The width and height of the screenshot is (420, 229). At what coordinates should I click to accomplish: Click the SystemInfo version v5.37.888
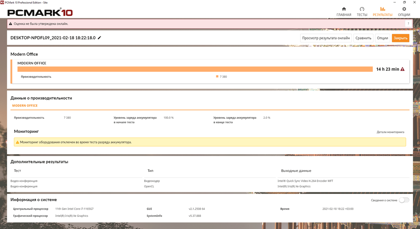(x=195, y=216)
